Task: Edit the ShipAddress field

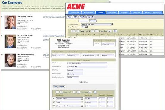Action: point(87,67)
